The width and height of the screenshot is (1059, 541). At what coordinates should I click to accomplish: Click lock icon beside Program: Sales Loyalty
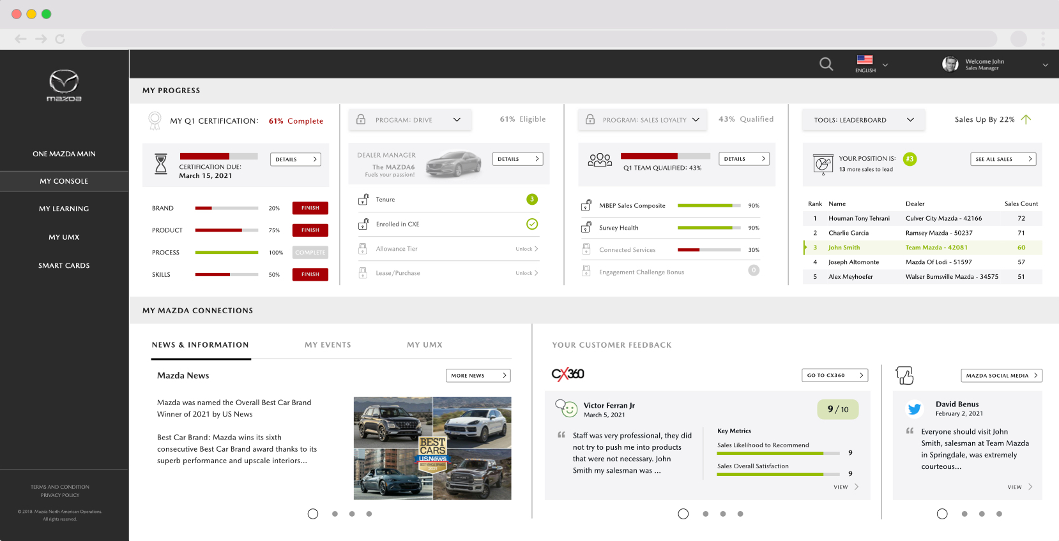pos(590,119)
